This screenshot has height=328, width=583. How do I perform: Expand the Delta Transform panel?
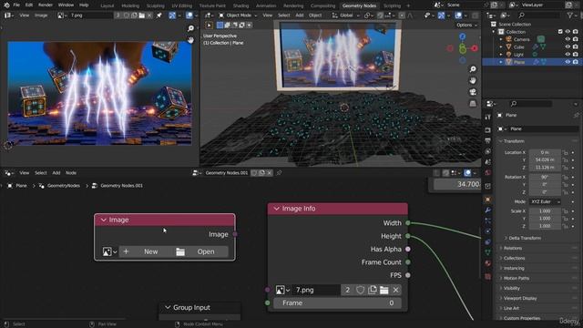[x=525, y=238]
